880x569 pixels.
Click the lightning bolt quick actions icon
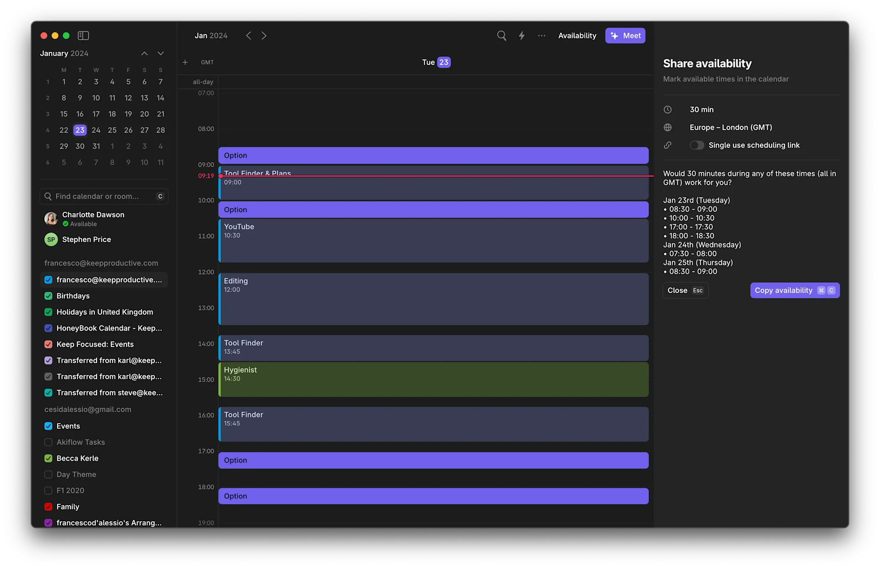click(x=522, y=35)
